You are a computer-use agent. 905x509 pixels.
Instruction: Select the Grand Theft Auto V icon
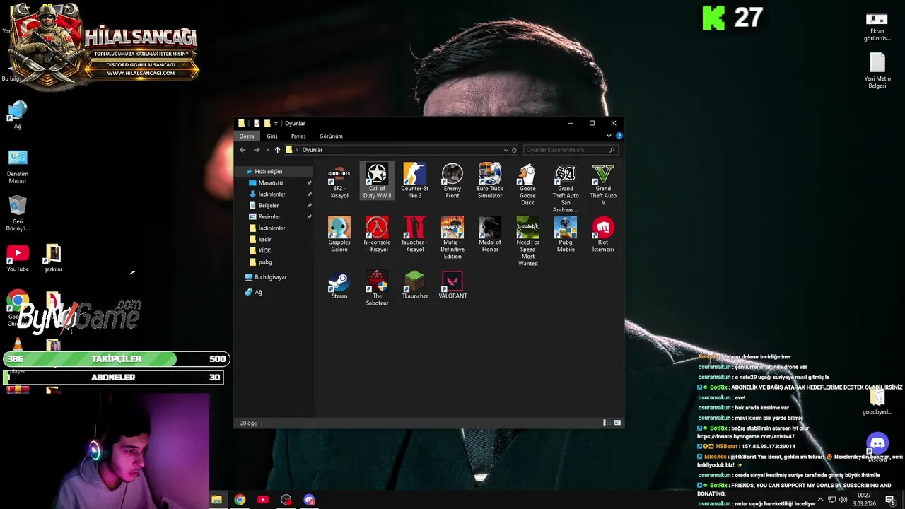603,185
